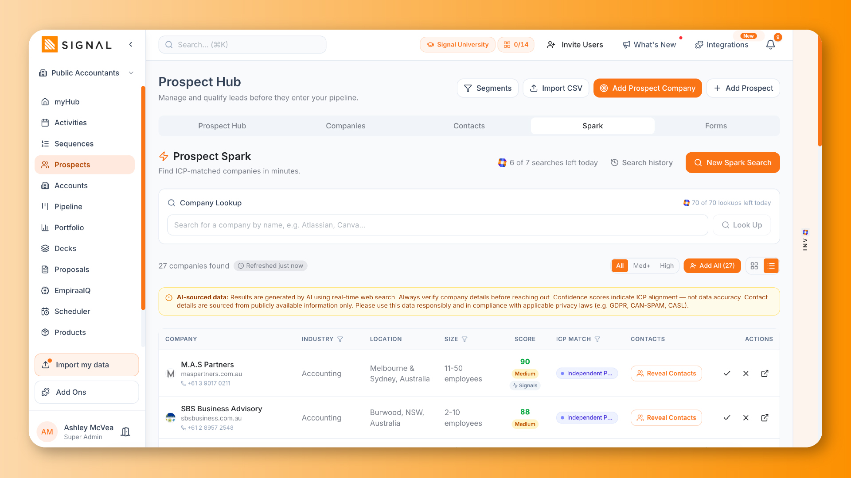Click the Signals badge for M.A.S Partners

(x=525, y=385)
